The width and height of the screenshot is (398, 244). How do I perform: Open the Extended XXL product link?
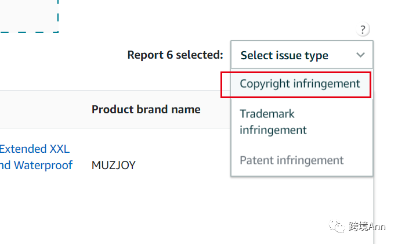point(35,149)
